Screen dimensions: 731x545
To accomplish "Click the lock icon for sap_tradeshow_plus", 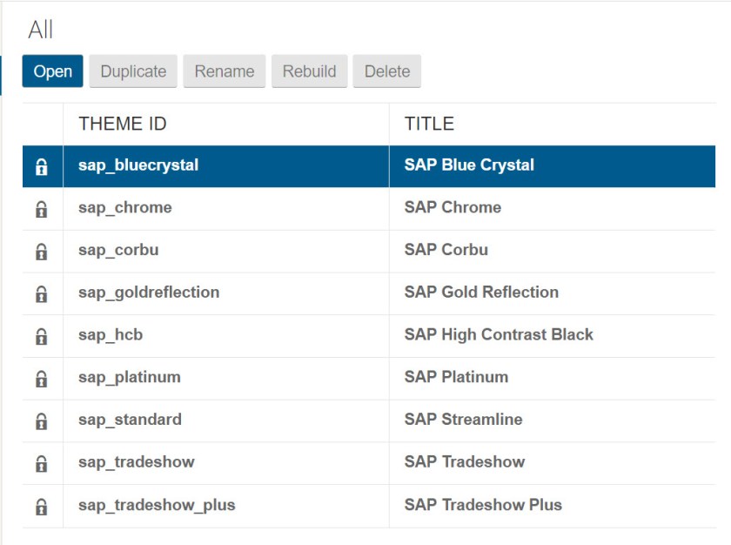I will (x=41, y=507).
